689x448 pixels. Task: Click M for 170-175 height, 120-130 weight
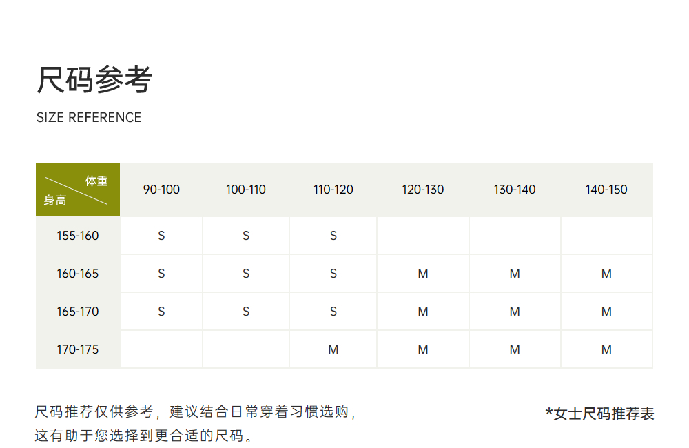pyautogui.click(x=423, y=349)
